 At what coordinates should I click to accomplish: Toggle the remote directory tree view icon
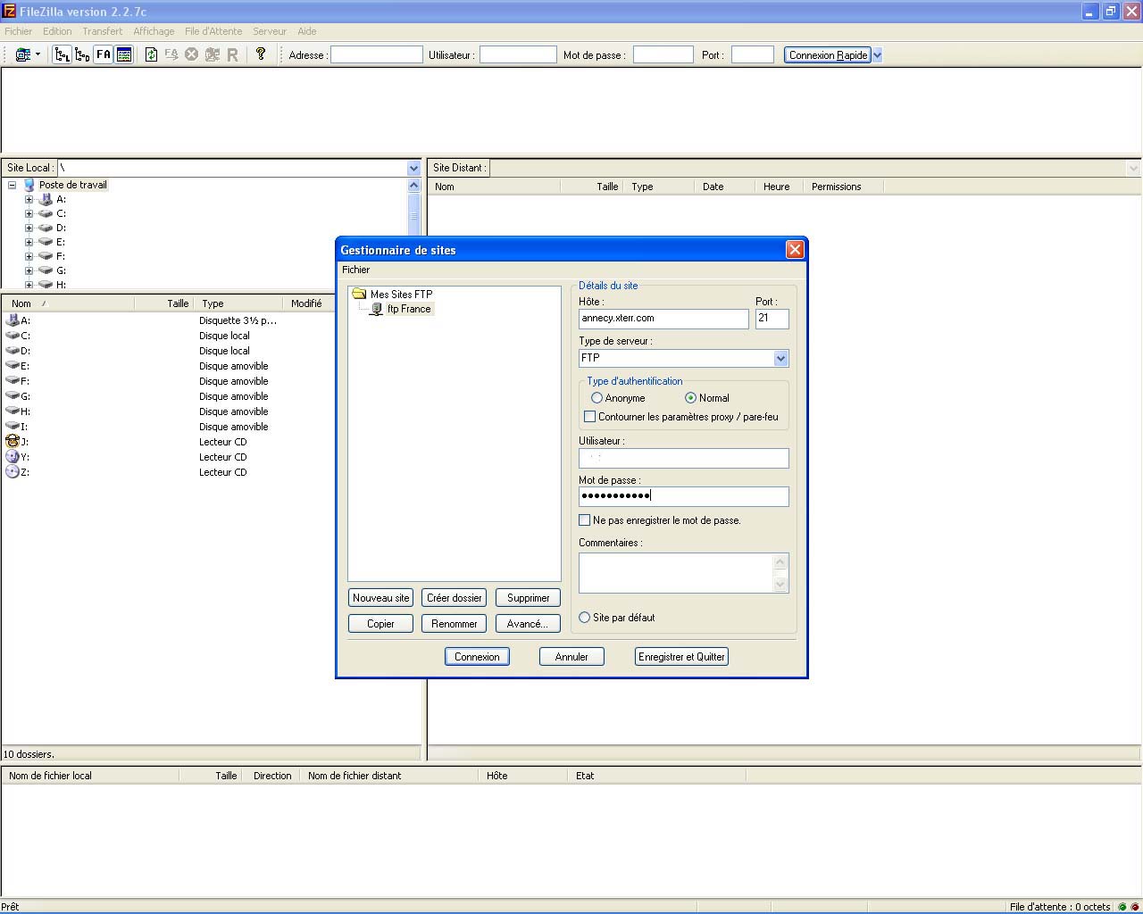82,55
